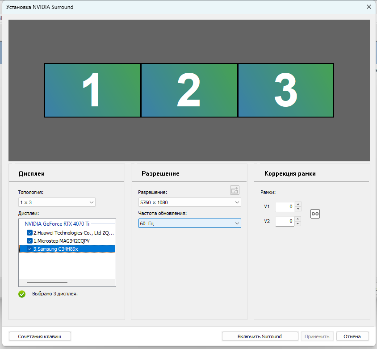The image size is (377, 349).
Task: Increase the V1 bezel value
Action: point(298,204)
